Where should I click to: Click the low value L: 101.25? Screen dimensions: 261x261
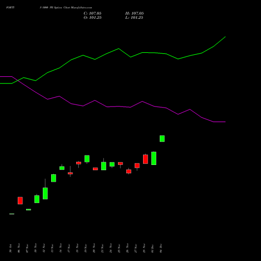(x=134, y=18)
